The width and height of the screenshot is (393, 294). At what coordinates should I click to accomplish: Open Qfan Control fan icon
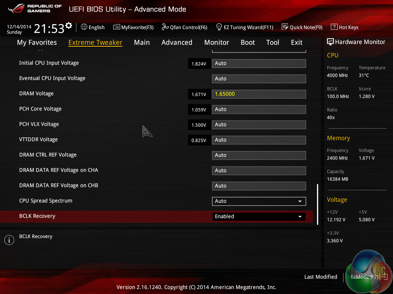click(165, 27)
